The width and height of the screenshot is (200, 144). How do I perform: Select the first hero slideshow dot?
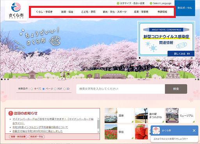[x=2, y=79]
